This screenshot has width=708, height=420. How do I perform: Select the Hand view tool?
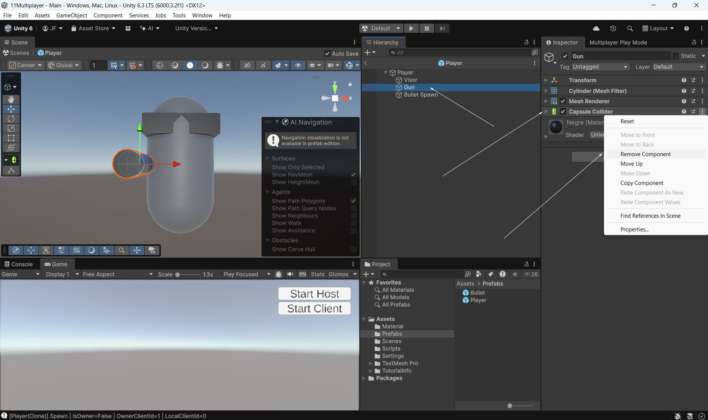pos(11,100)
